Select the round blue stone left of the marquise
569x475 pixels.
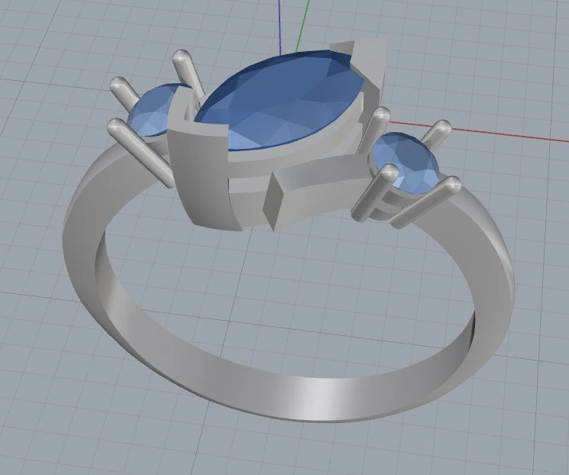coord(153,112)
